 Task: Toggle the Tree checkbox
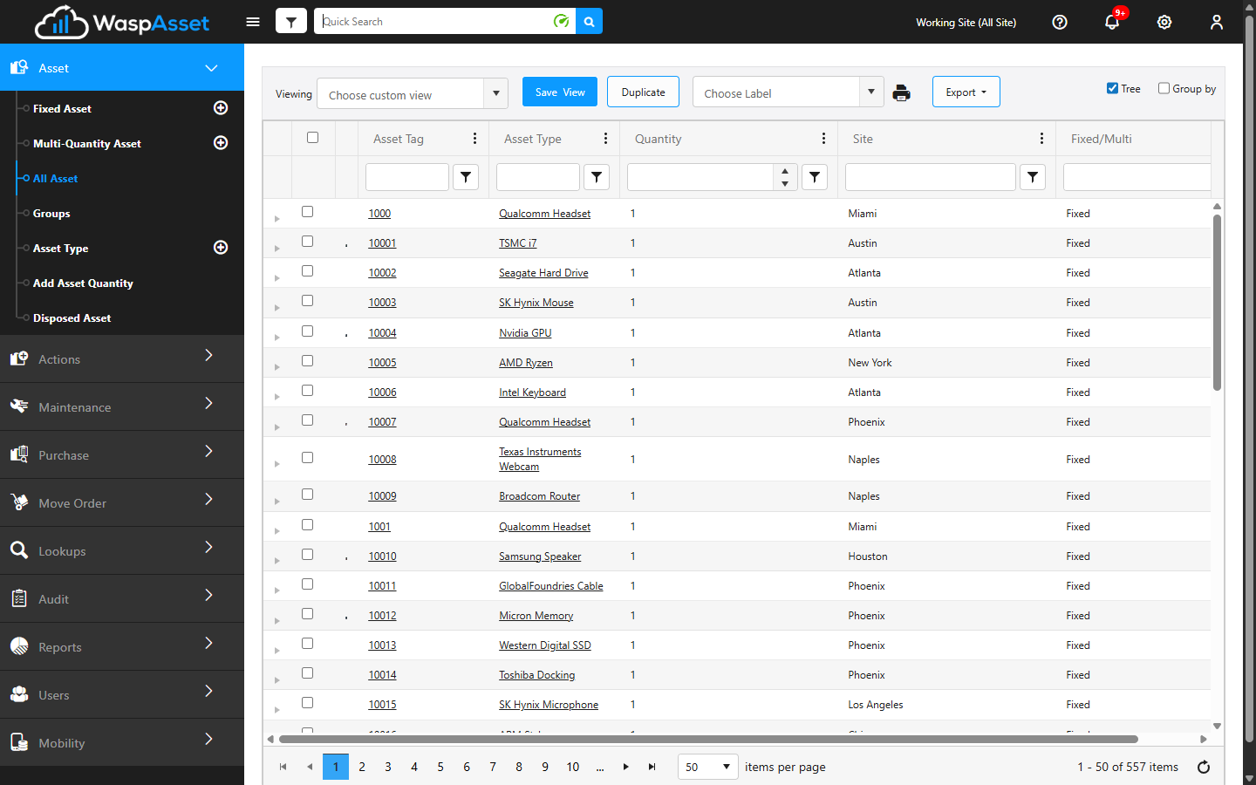pyautogui.click(x=1112, y=88)
